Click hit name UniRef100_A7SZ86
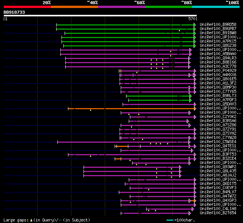 pos(218,125)
